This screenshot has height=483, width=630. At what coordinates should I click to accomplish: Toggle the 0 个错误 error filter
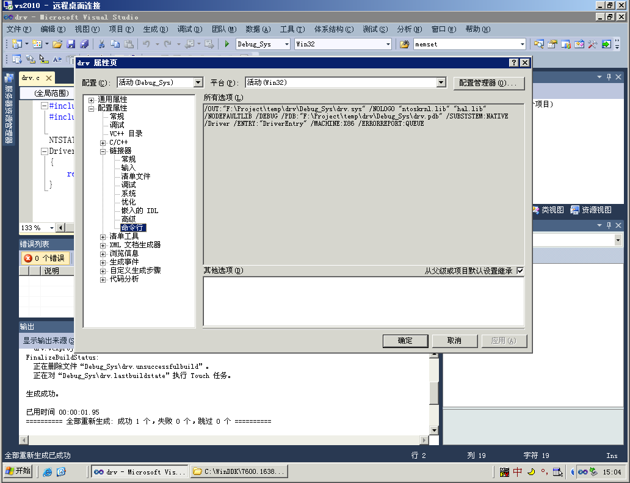(x=45, y=258)
